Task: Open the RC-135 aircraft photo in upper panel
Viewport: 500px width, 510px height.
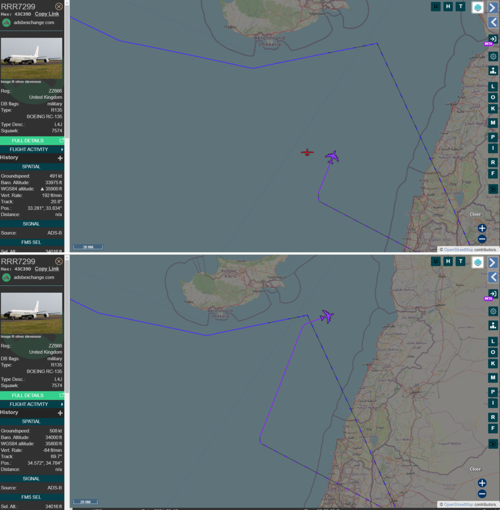Action: 31,58
